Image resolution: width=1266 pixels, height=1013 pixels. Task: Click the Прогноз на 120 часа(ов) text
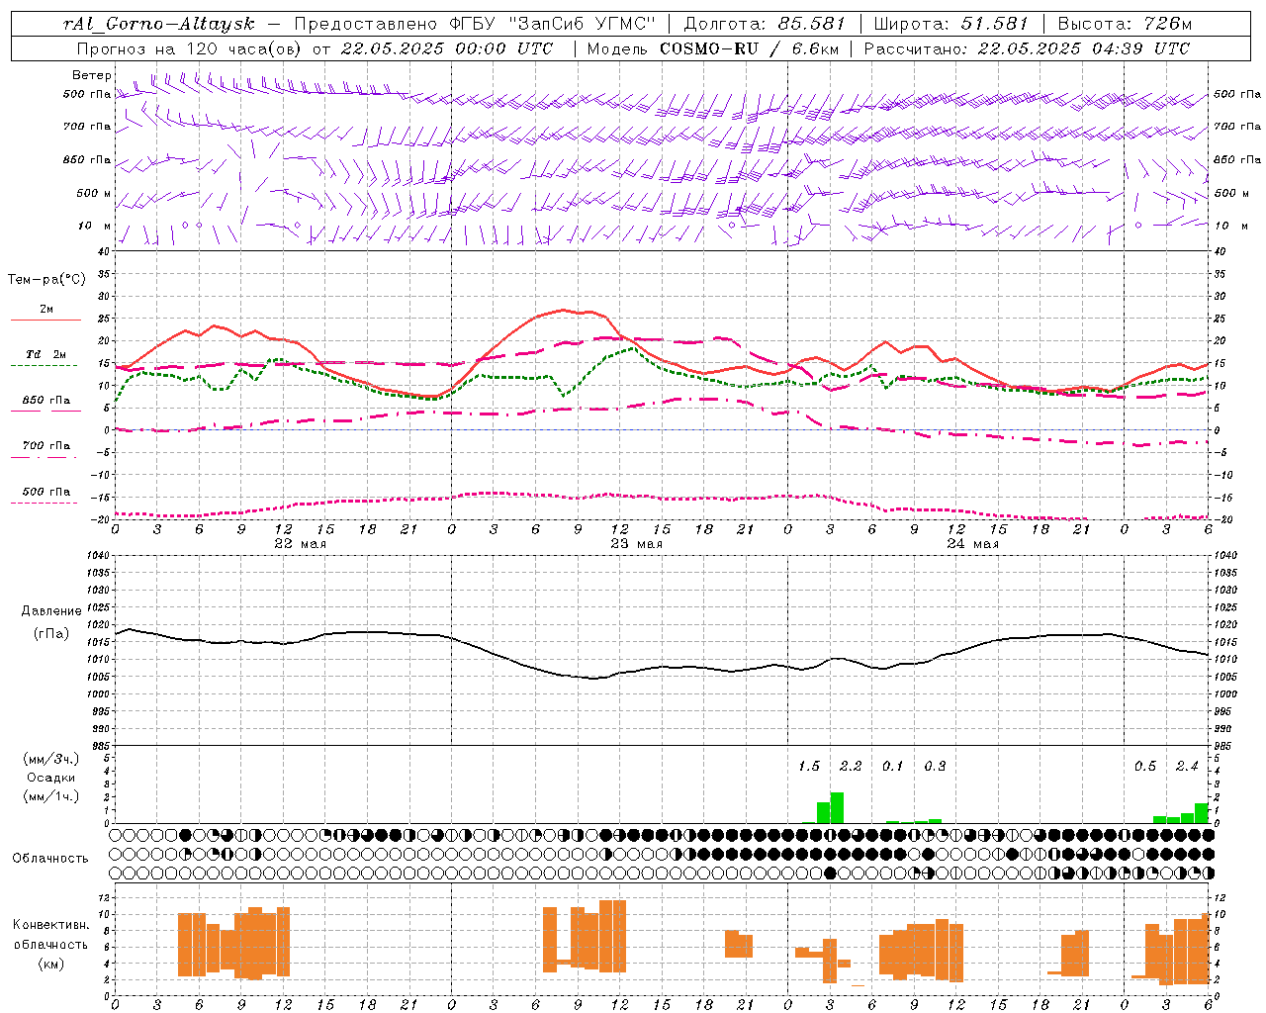pyautogui.click(x=190, y=48)
